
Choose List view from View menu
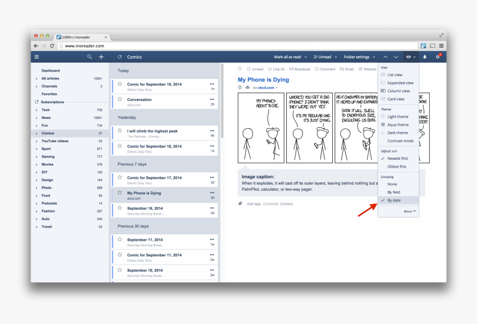point(398,75)
